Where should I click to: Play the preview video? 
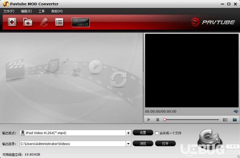[149, 120]
